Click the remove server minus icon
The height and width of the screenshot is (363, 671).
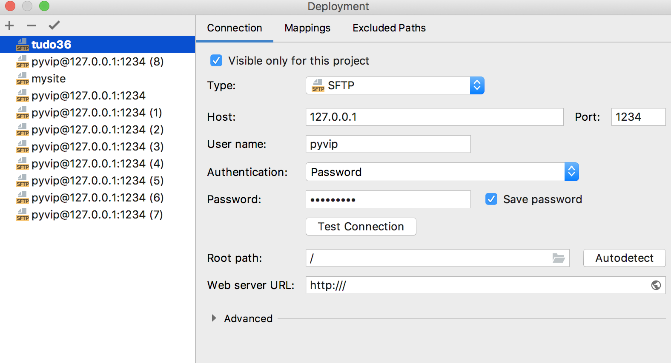pos(32,26)
